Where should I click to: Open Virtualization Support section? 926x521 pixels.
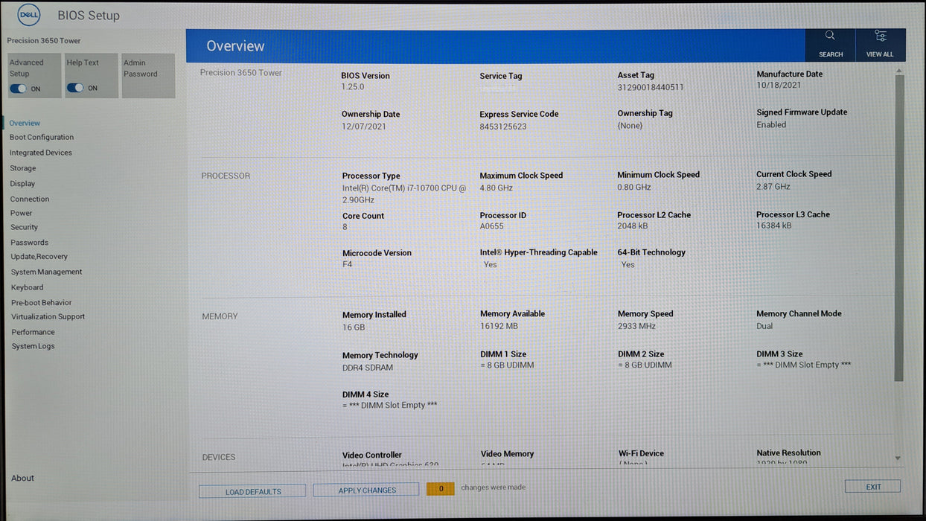tap(48, 316)
